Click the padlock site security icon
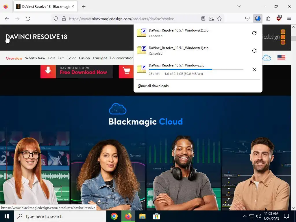This screenshot has width=296, height=222. (64, 19)
